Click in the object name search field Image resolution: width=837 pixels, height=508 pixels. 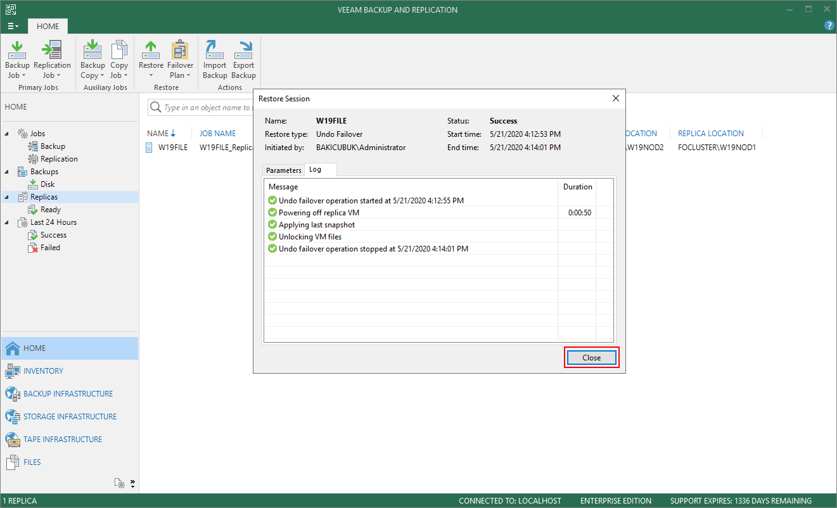(208, 108)
